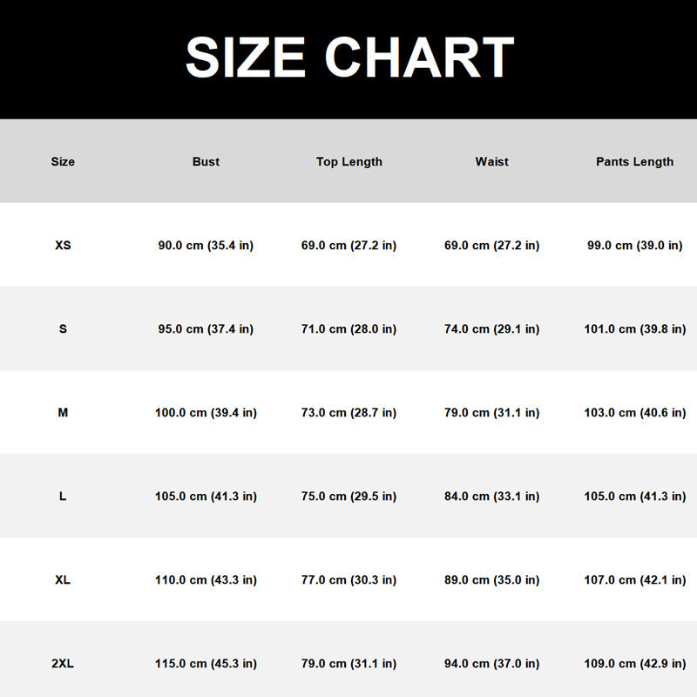Viewport: 697px width, 697px height.
Task: Click the 99.0 cm (39.0 in) pants length cell
Action: 635,246
